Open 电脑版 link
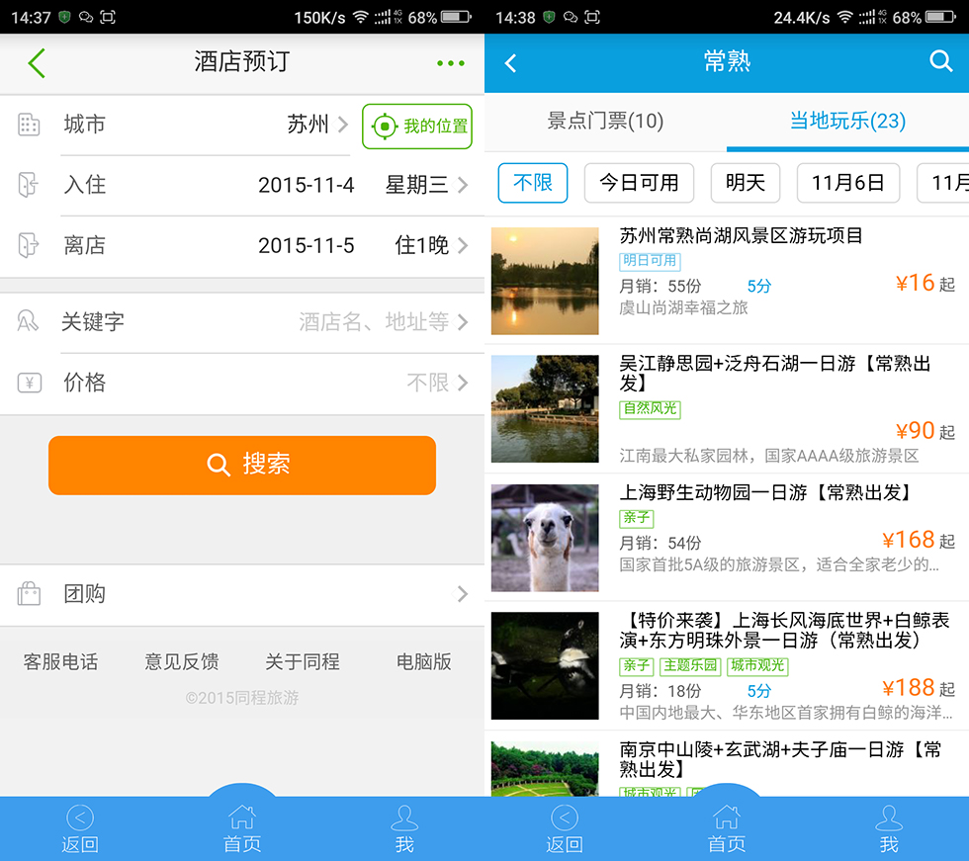This screenshot has height=861, width=969. (x=424, y=661)
